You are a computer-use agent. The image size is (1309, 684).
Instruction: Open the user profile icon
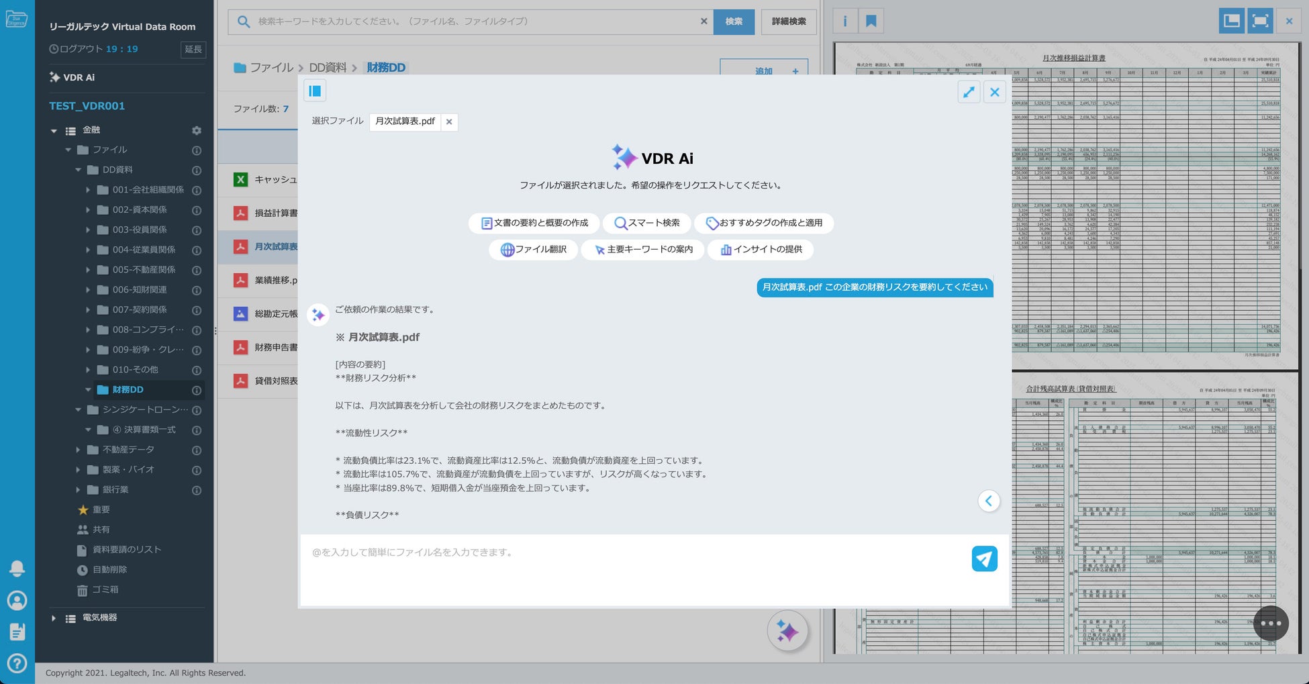(17, 600)
